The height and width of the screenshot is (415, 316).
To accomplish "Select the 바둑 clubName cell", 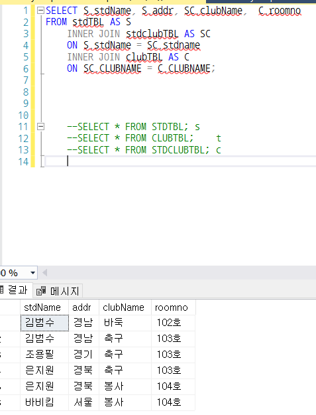I will 125,323.
